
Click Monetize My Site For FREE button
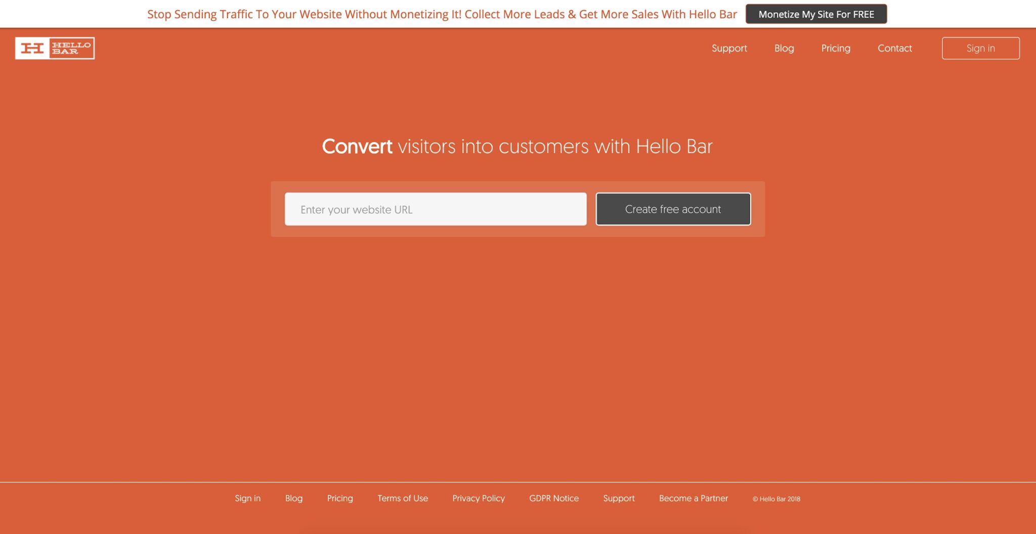[x=816, y=14]
